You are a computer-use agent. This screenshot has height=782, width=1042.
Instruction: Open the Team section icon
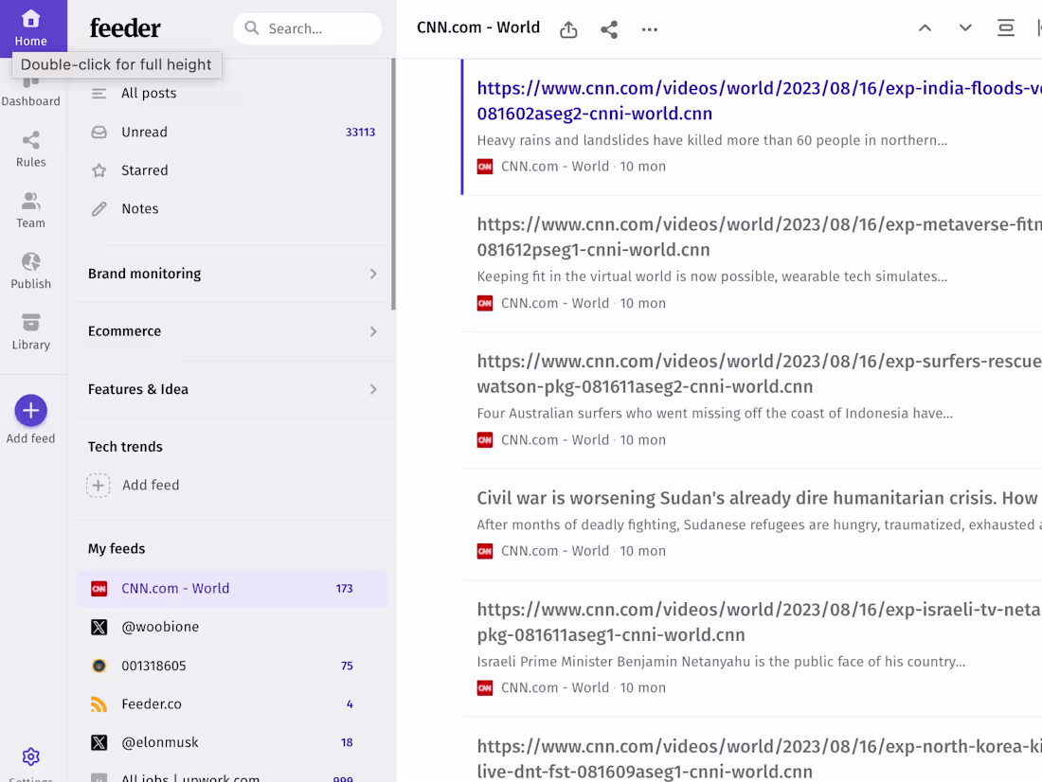tap(30, 201)
